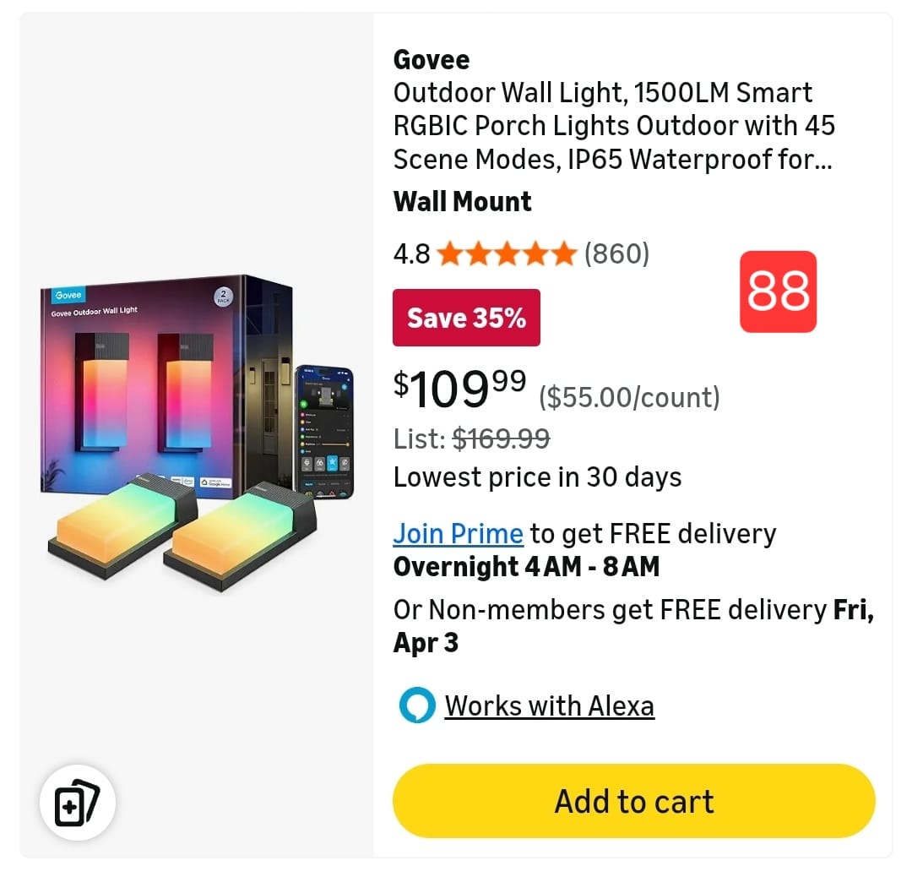Click the Alexa ring icon

point(416,706)
